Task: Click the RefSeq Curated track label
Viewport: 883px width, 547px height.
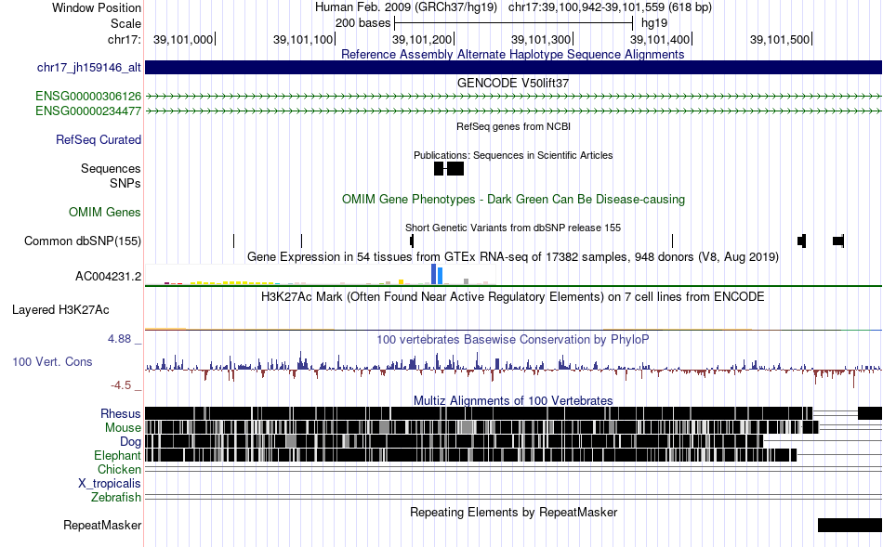Action: pos(99,139)
